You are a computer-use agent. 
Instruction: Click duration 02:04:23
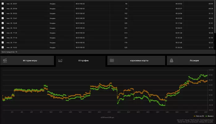click(179, 28)
